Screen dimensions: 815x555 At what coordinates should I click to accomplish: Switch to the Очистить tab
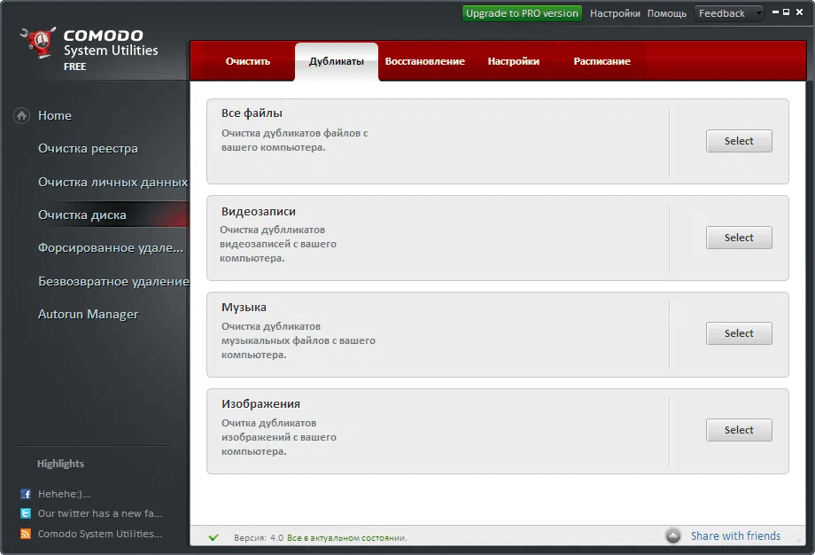tap(247, 61)
